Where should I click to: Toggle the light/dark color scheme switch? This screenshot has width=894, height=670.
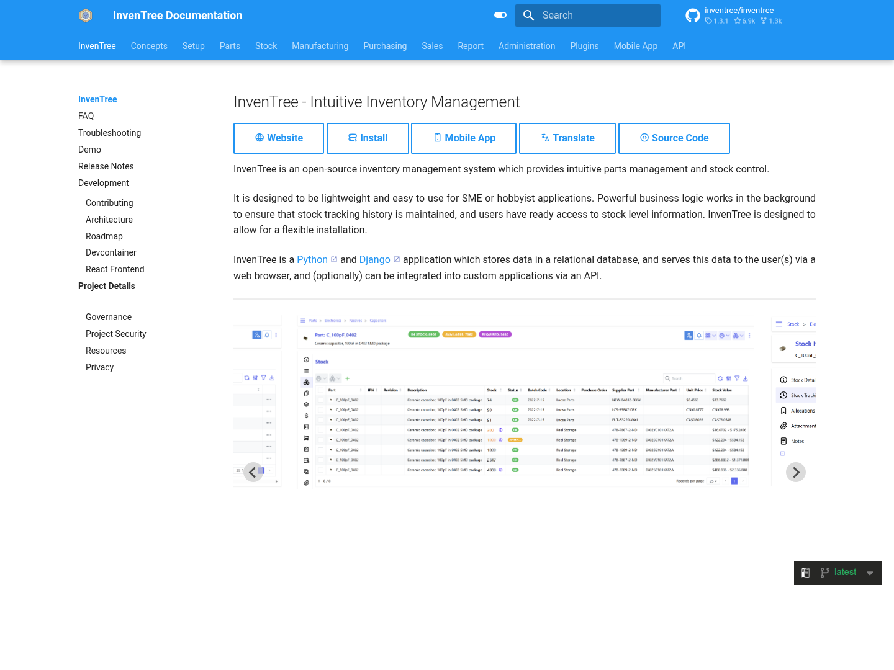coord(500,16)
